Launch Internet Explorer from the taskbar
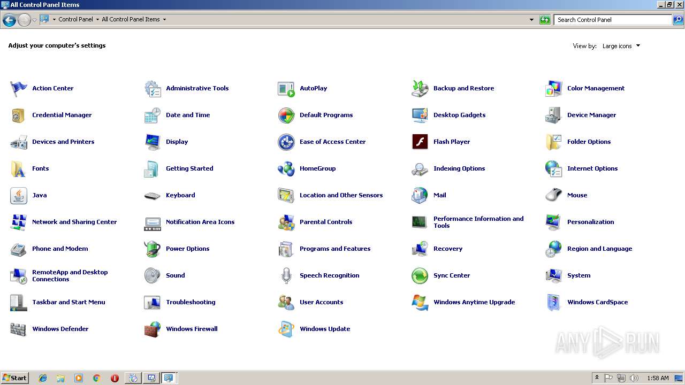Viewport: 685px width, 385px height. (43, 378)
